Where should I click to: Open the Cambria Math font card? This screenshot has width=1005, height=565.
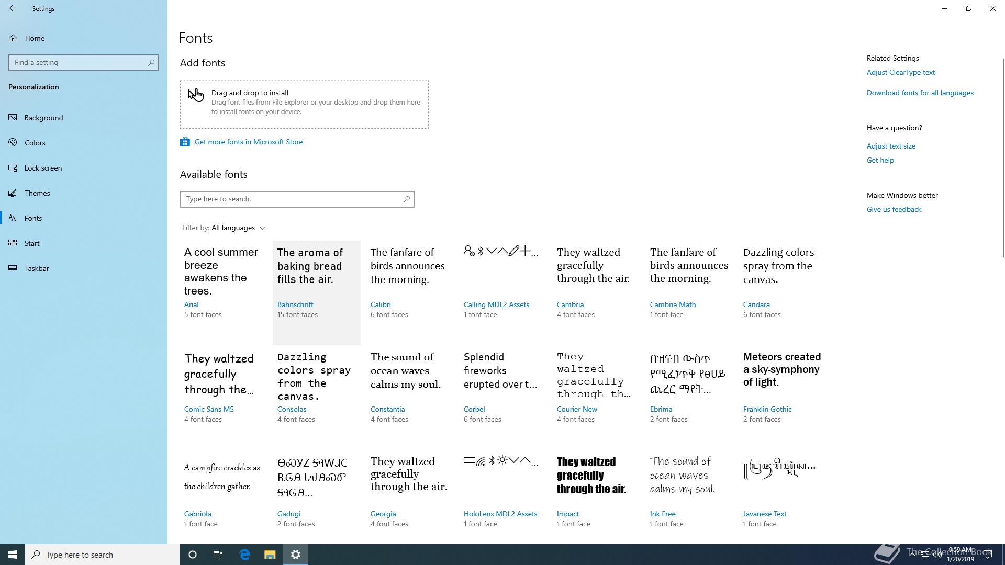[689, 293]
